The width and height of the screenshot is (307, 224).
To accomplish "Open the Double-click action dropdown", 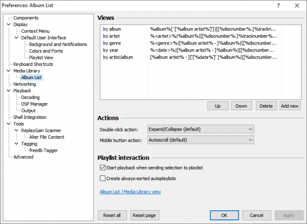I will (x=200, y=129).
